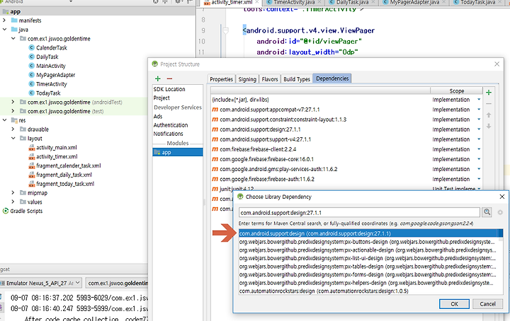
Task: Select the app module
Action: (178, 152)
